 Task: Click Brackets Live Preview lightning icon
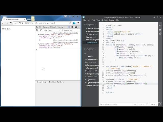click(160, 26)
